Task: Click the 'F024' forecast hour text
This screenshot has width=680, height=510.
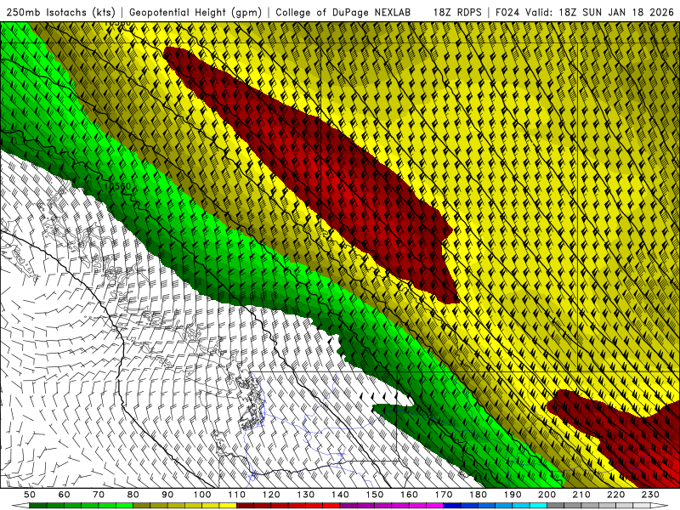Action: (x=507, y=13)
